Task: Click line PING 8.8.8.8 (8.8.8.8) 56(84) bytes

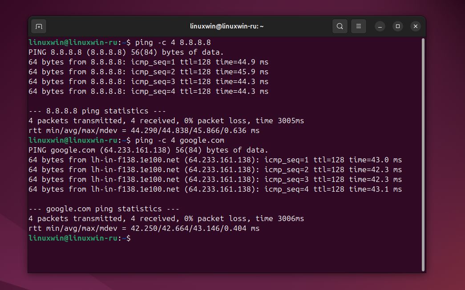Action: pyautogui.click(x=126, y=52)
